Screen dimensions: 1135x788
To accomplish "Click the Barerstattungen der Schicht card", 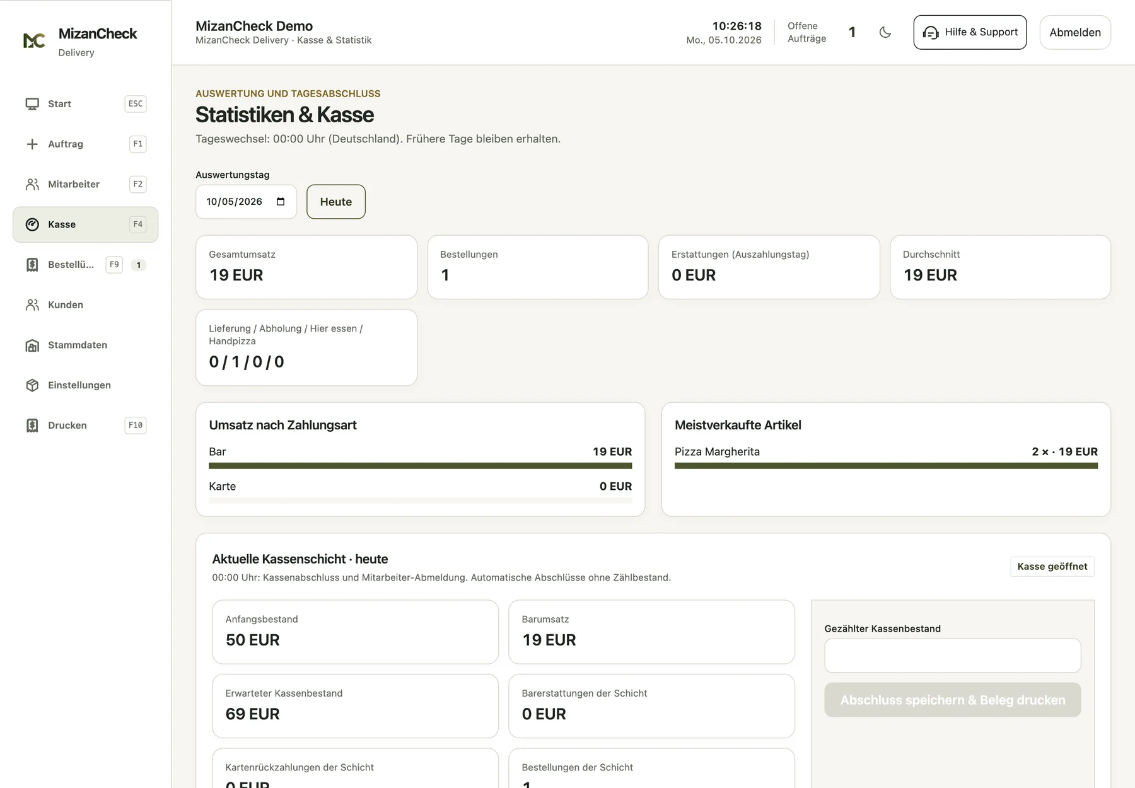I will 651,706.
